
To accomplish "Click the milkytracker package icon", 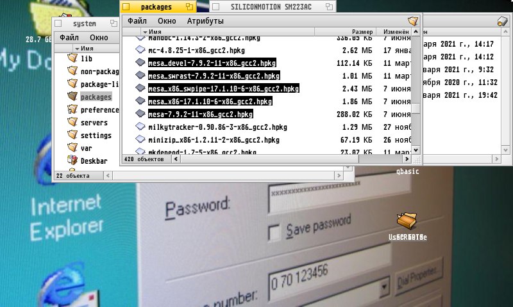I will pyautogui.click(x=140, y=127).
